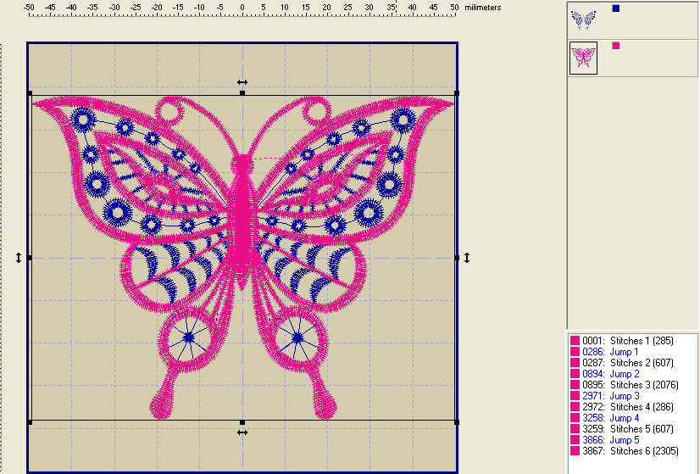
Task: Click the top-right corner selection handle
Action: [457, 93]
